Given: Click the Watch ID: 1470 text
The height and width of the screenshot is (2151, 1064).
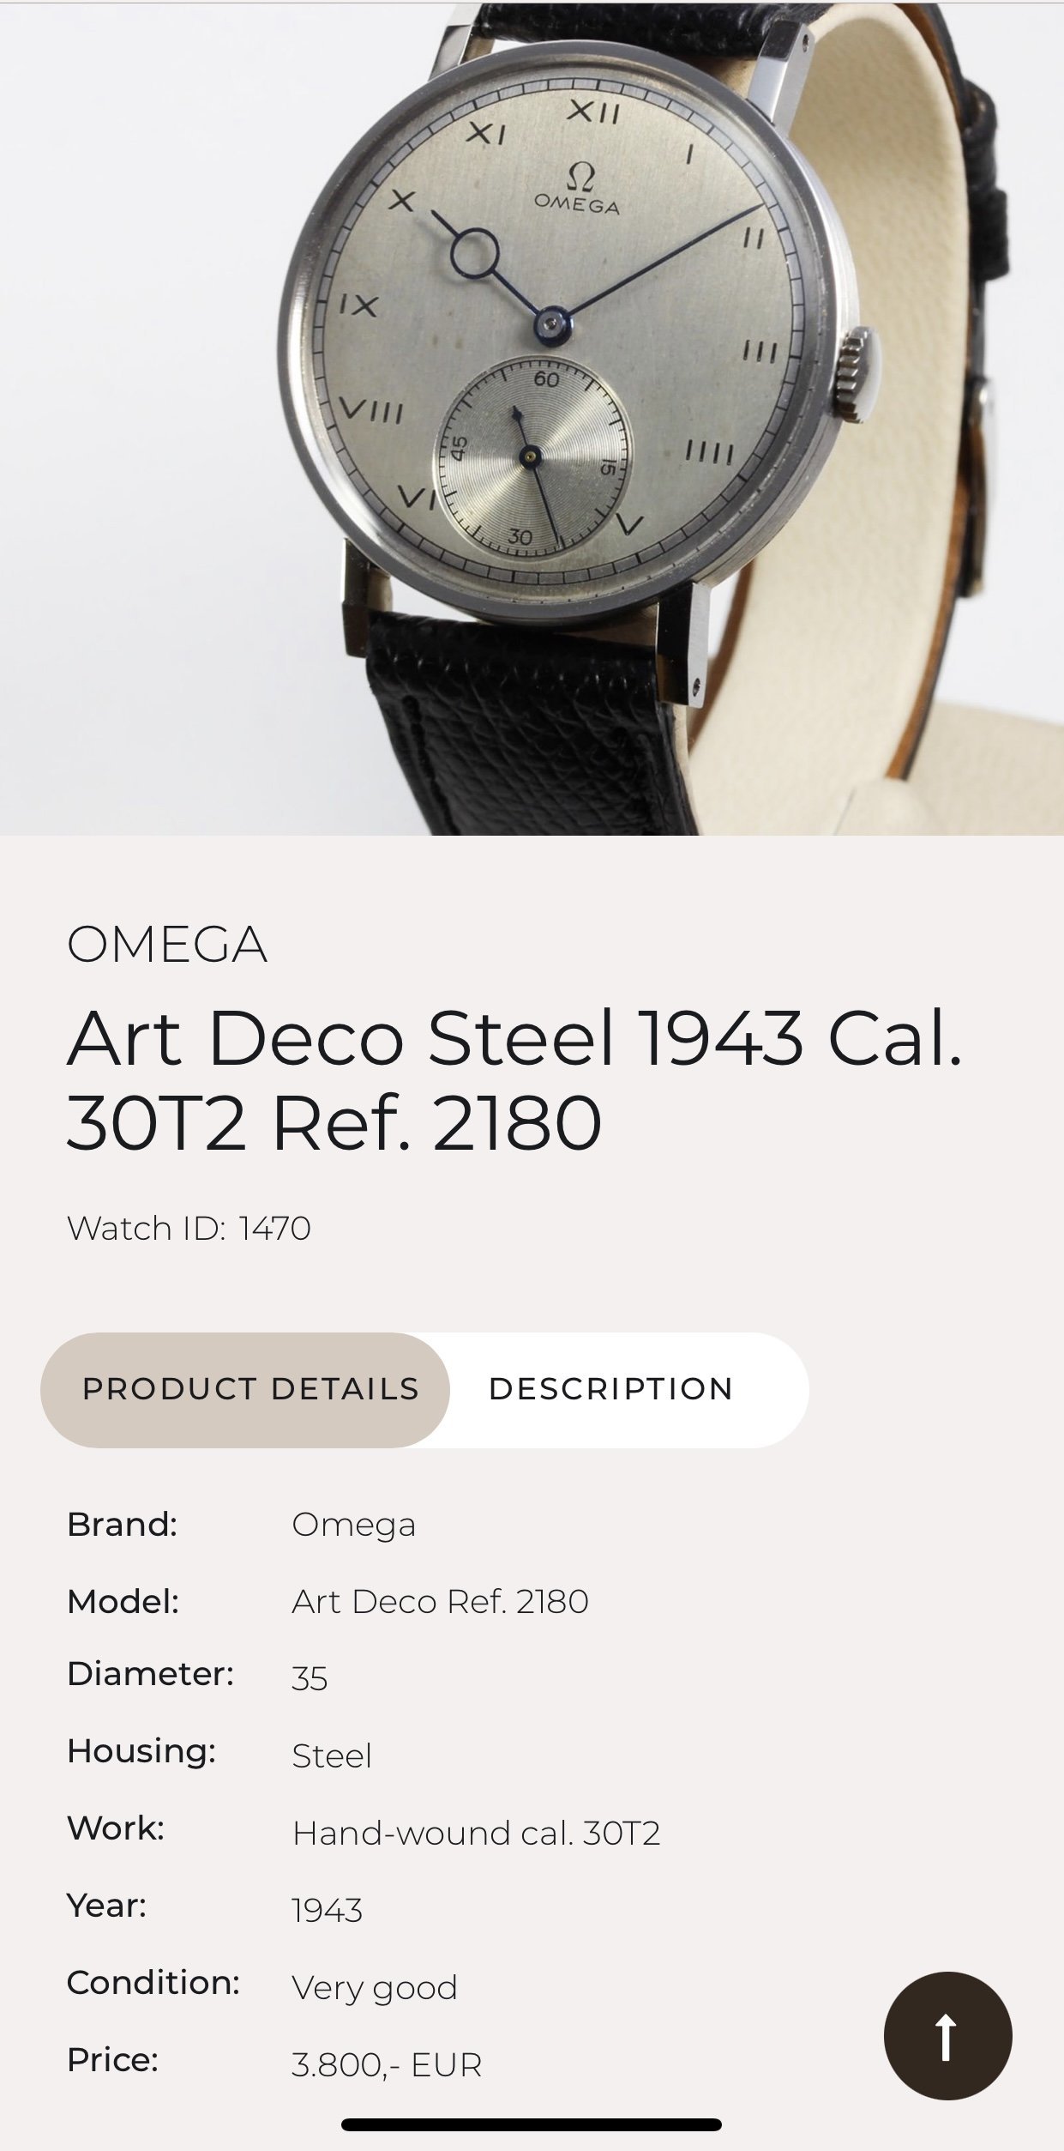Looking at the screenshot, I should coord(189,1229).
